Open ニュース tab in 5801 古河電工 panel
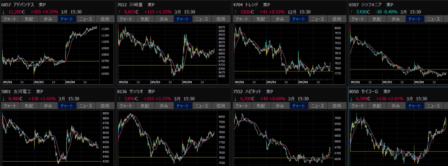The width and height of the screenshot is (448, 166). [86, 106]
